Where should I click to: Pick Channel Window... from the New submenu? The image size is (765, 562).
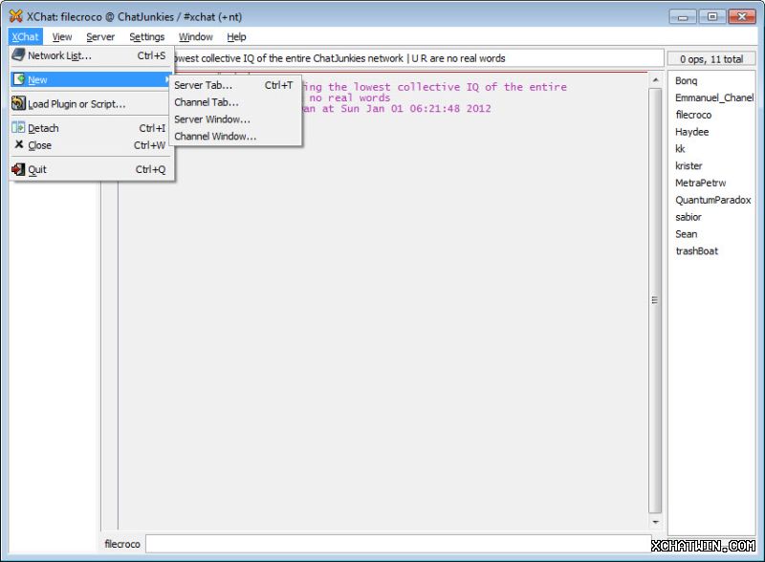[x=215, y=137]
